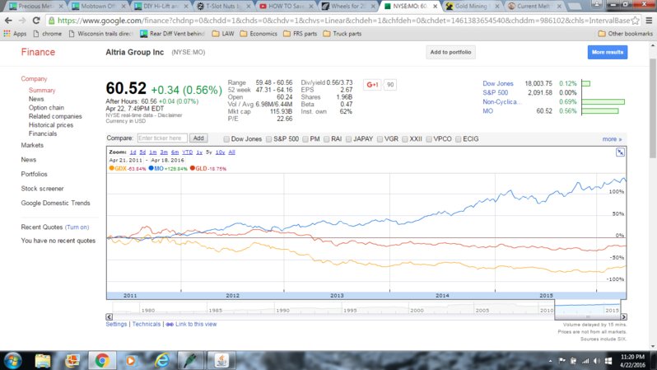Switch to the T-Slot Nuts browser tab
This screenshot has height=370, width=657.
[223, 7]
